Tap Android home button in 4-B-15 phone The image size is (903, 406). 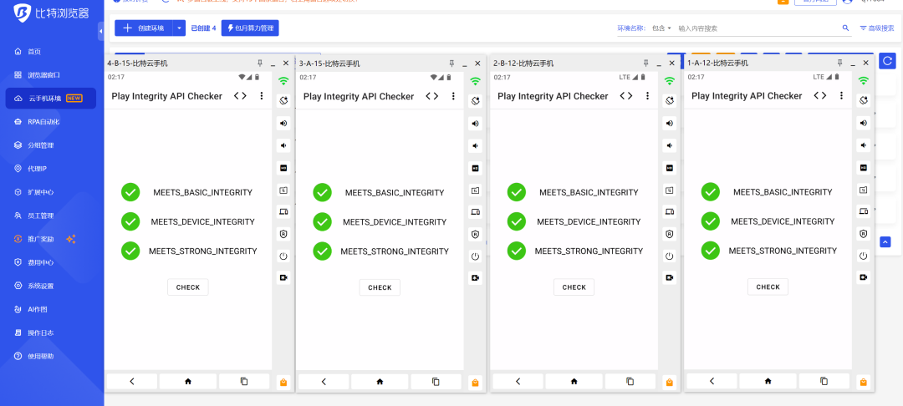point(188,381)
